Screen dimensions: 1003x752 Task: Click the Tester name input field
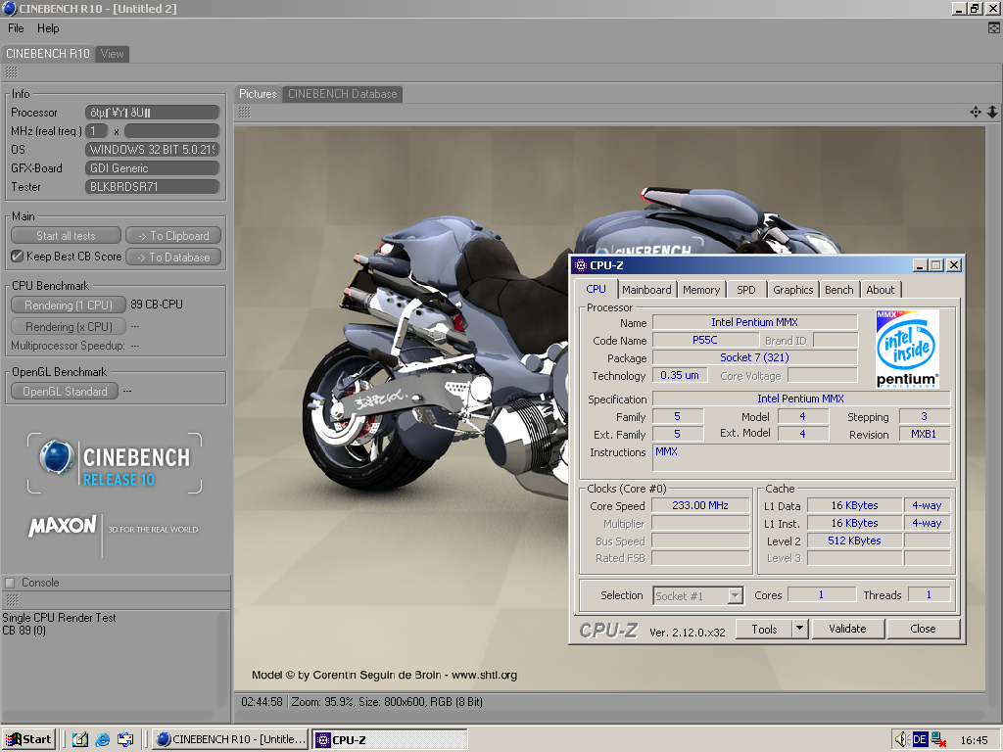[x=153, y=186]
